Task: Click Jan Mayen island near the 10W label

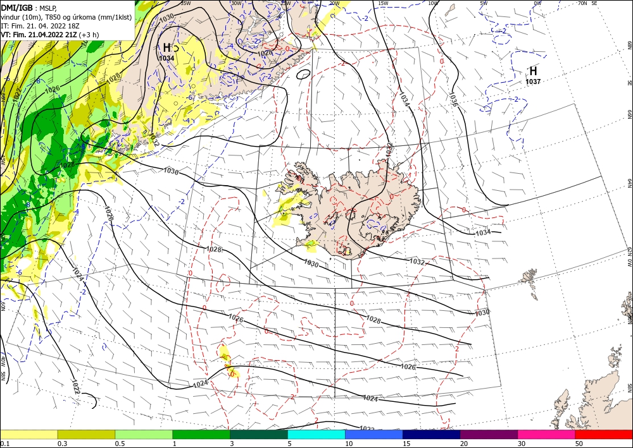Action: (x=449, y=9)
